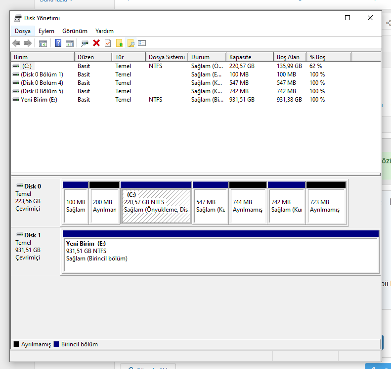
Task: Click the checkmark properties toolbar icon
Action: click(x=108, y=43)
